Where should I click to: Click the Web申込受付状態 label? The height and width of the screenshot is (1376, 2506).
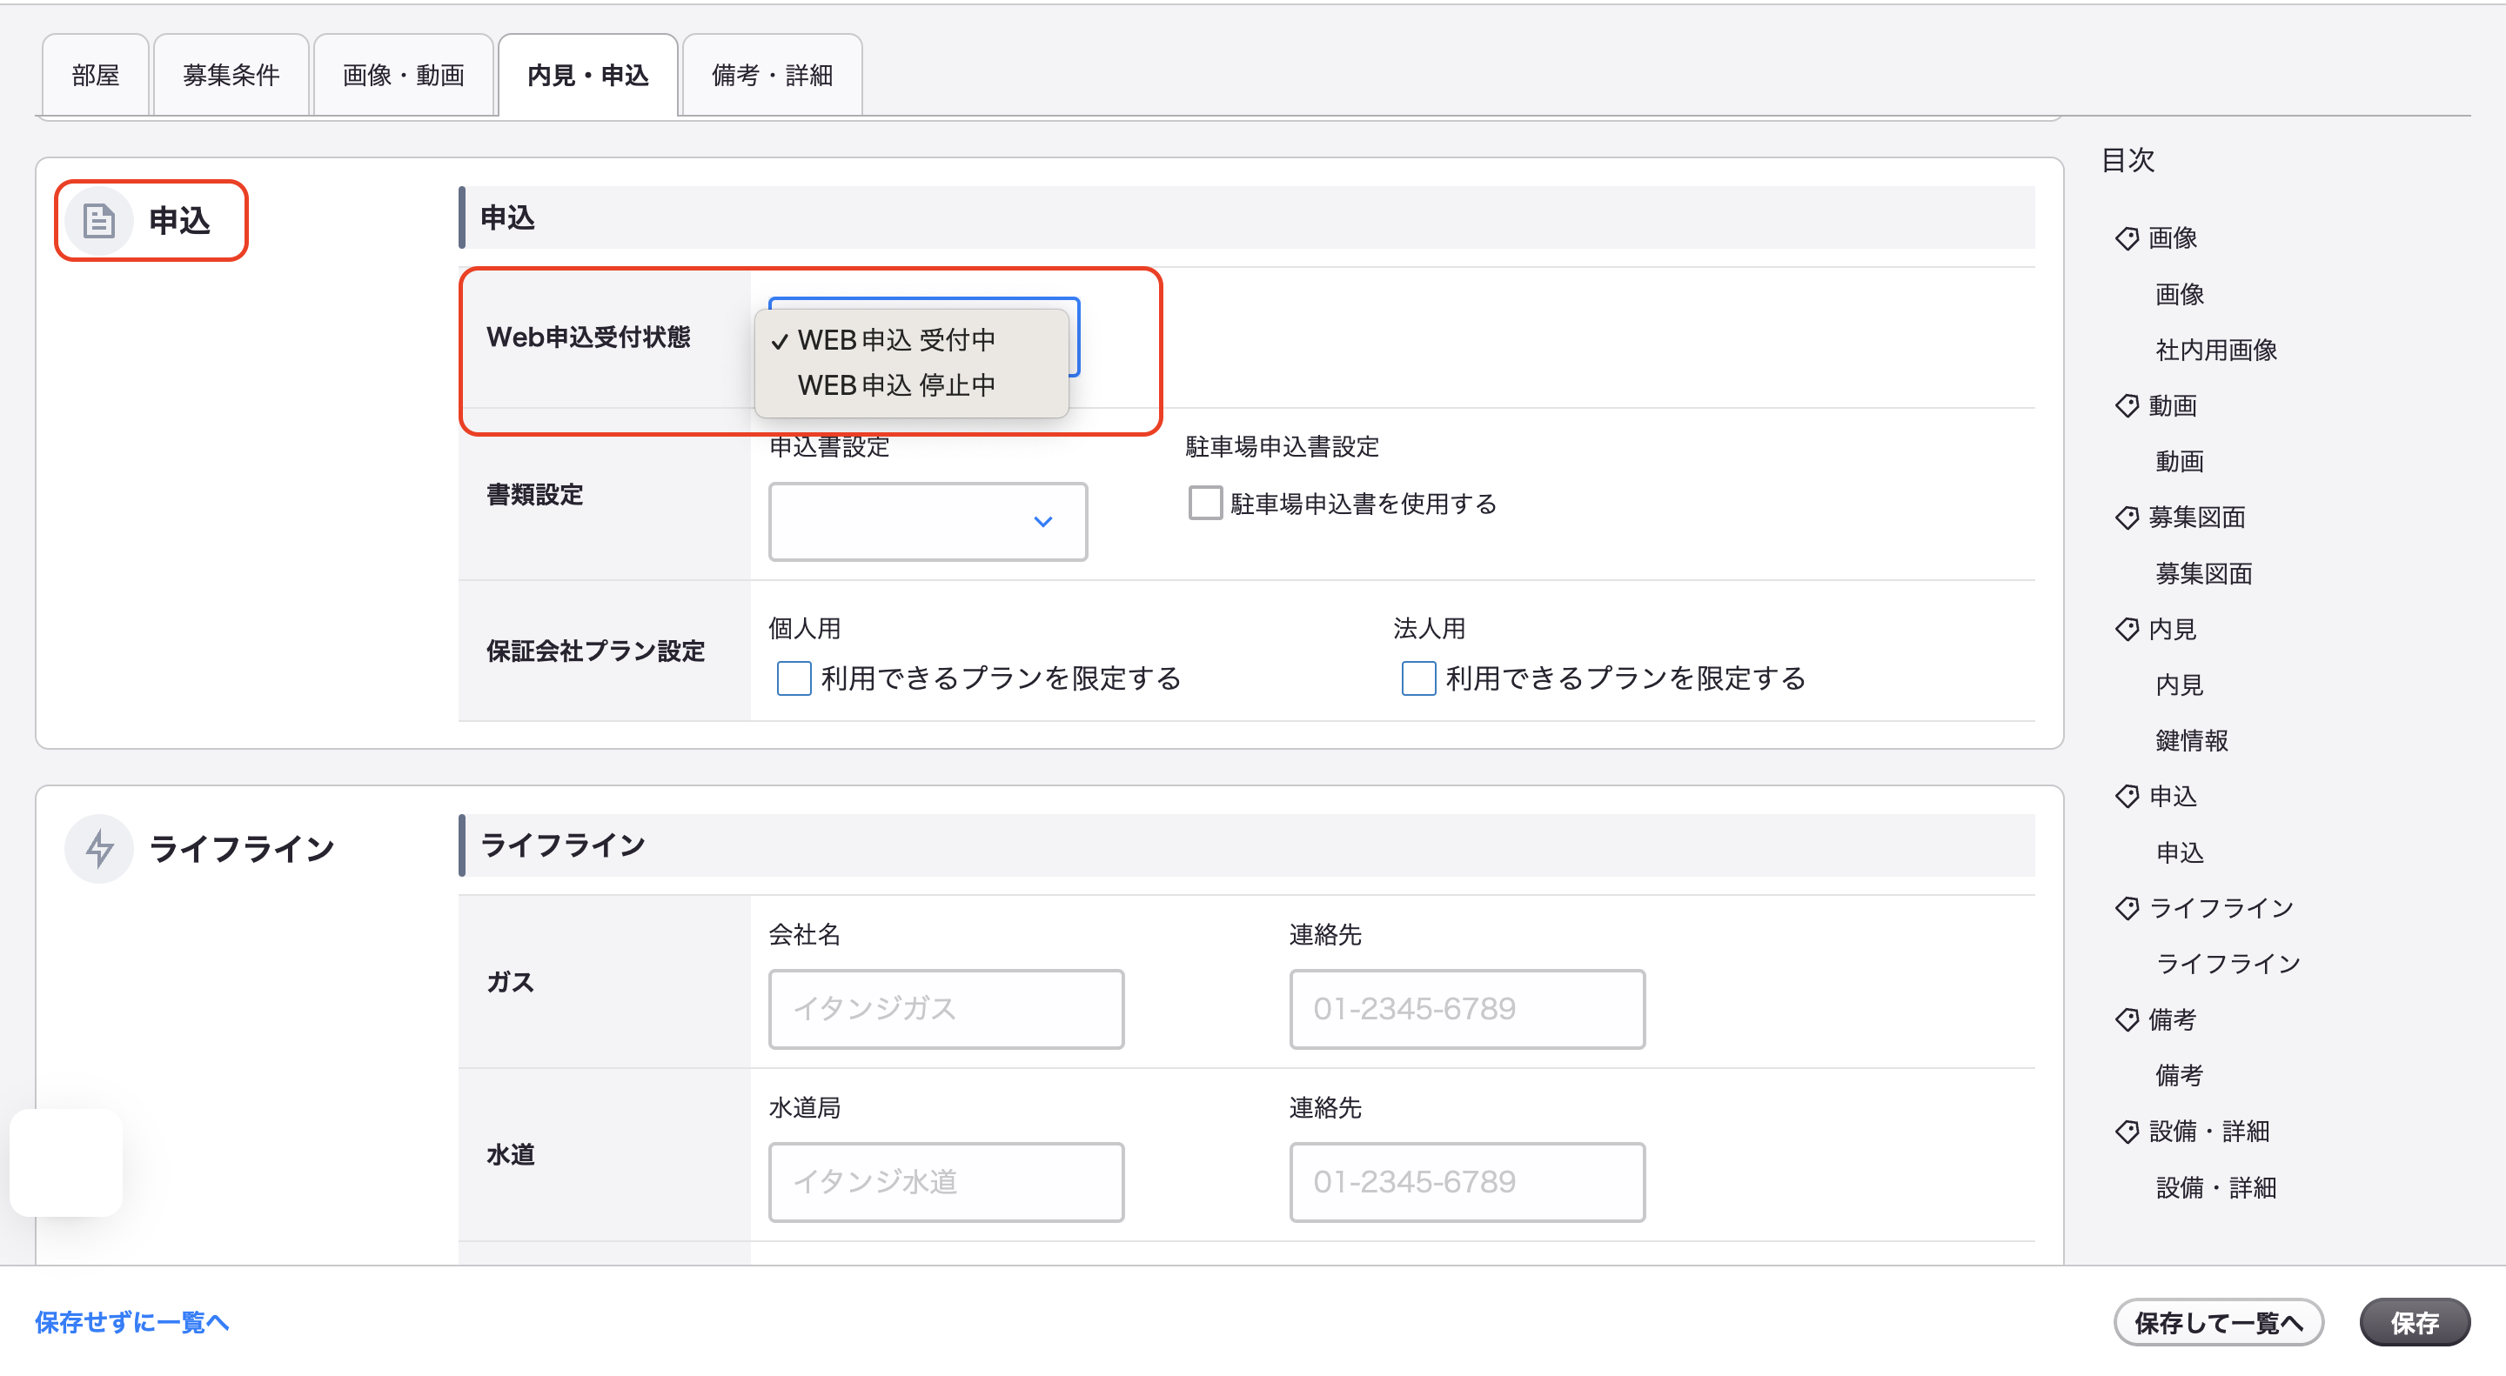587,337
